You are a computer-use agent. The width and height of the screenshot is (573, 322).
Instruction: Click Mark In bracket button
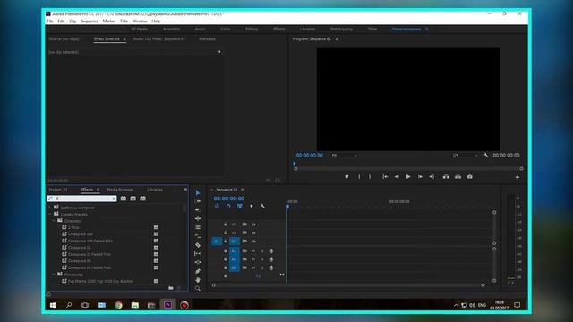pos(359,177)
